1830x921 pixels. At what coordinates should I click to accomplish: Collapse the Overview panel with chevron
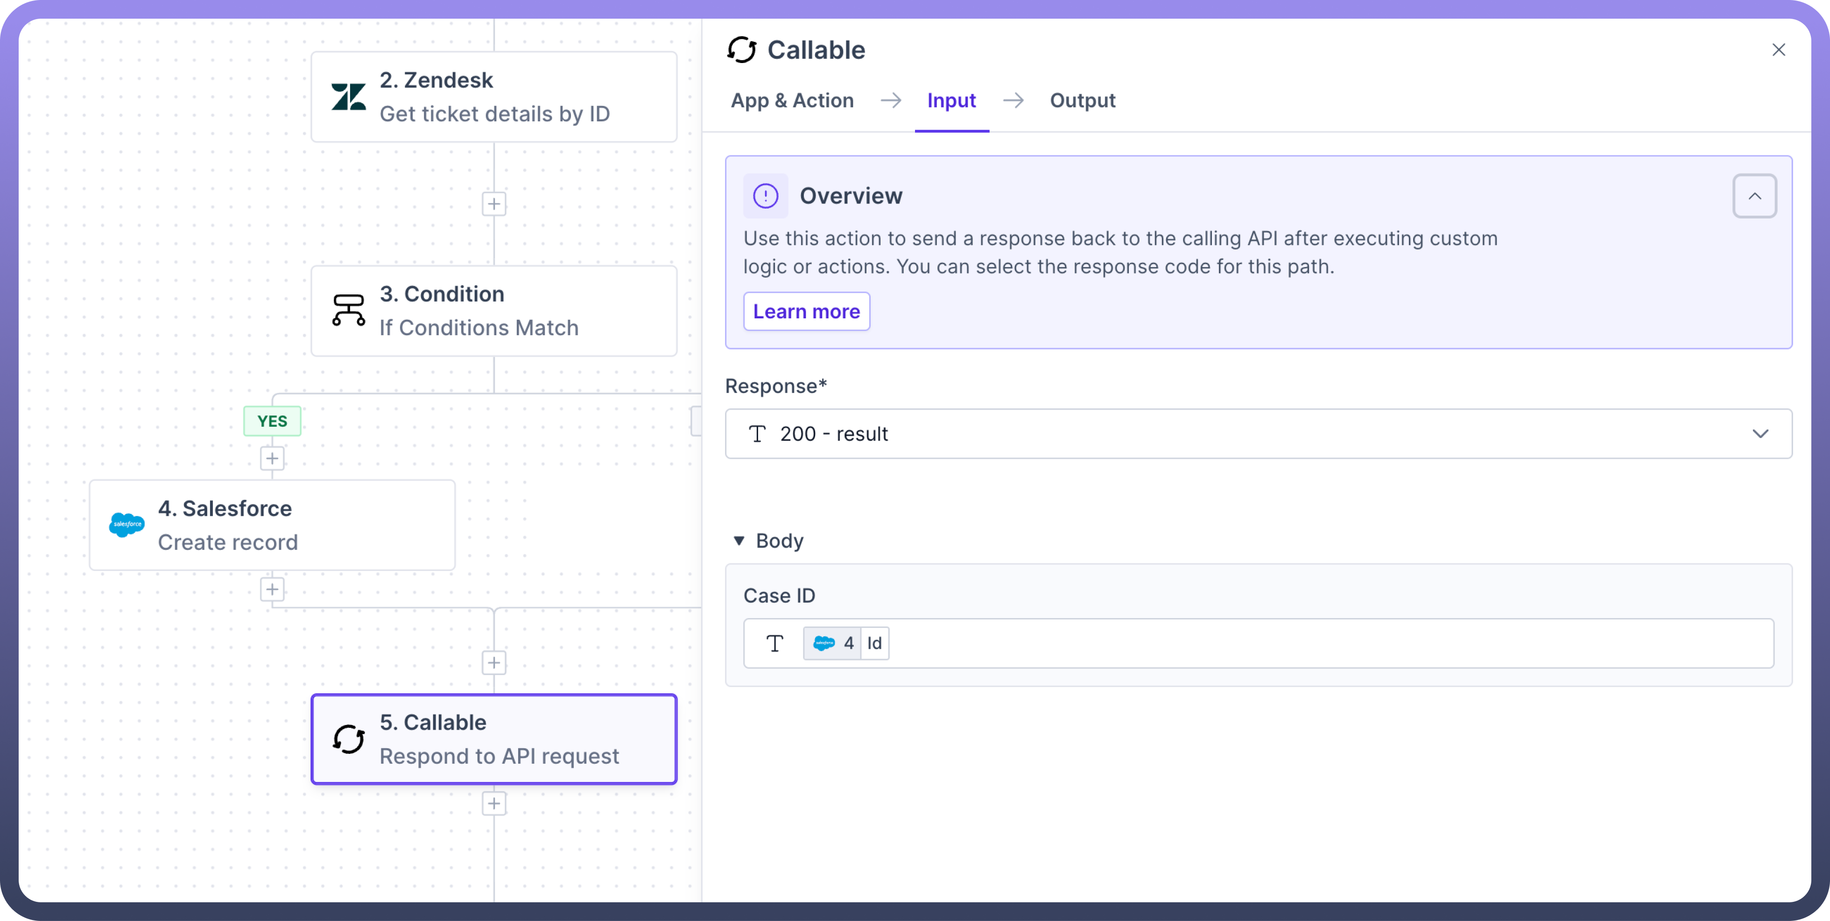point(1754,196)
